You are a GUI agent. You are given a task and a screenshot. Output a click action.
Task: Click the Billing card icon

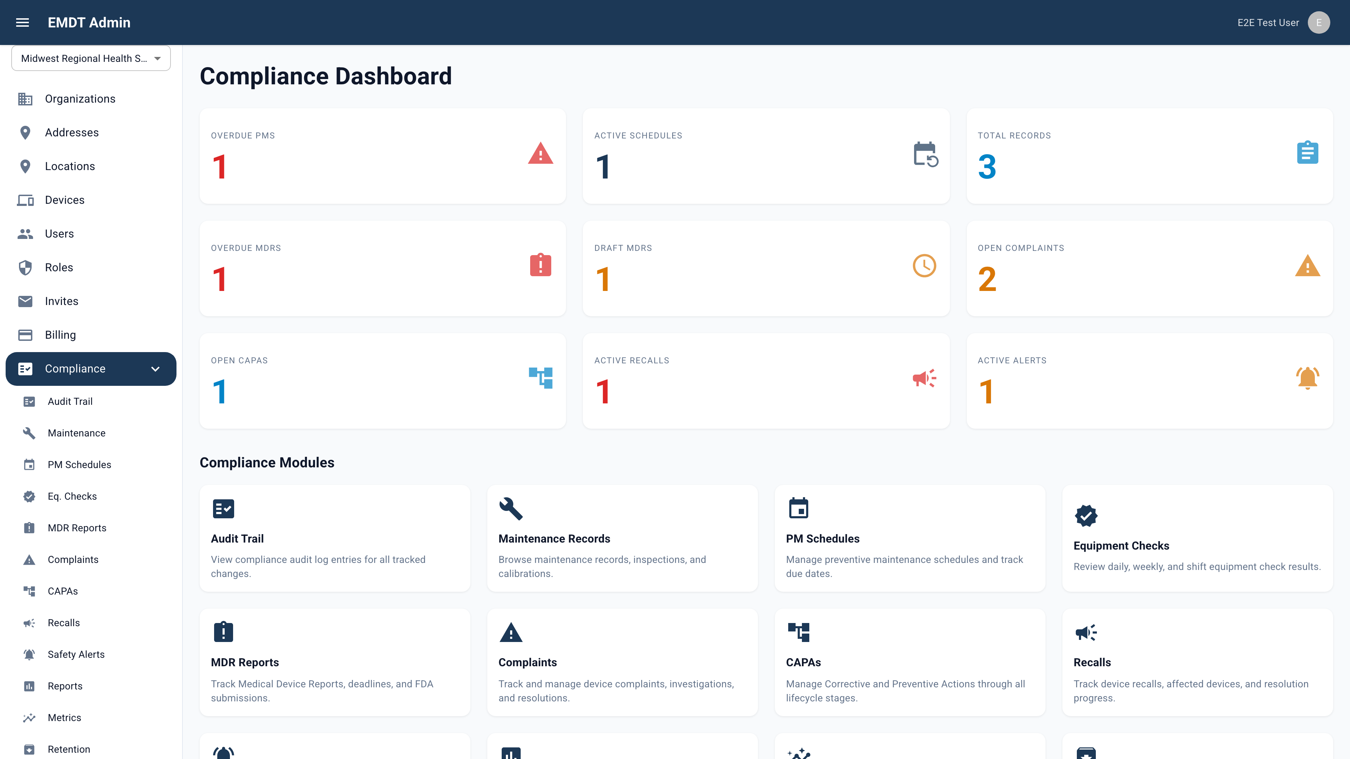[25, 335]
